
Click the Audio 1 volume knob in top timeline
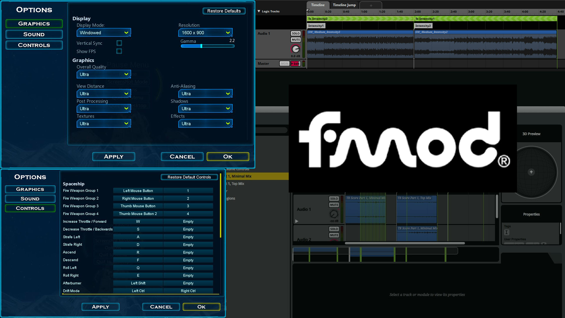tap(295, 49)
